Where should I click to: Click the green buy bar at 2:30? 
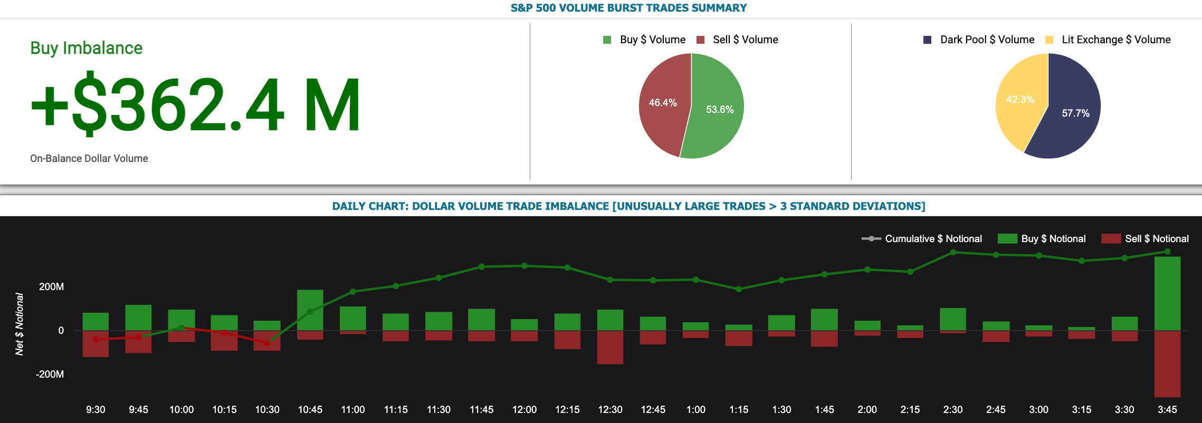(x=953, y=319)
